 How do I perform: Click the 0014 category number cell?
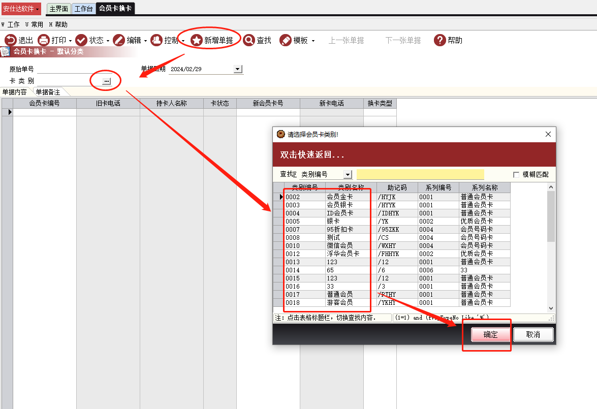304,270
